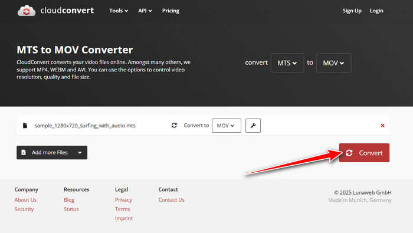The width and height of the screenshot is (413, 233).
Task: Open the Blog link
Action: point(69,200)
